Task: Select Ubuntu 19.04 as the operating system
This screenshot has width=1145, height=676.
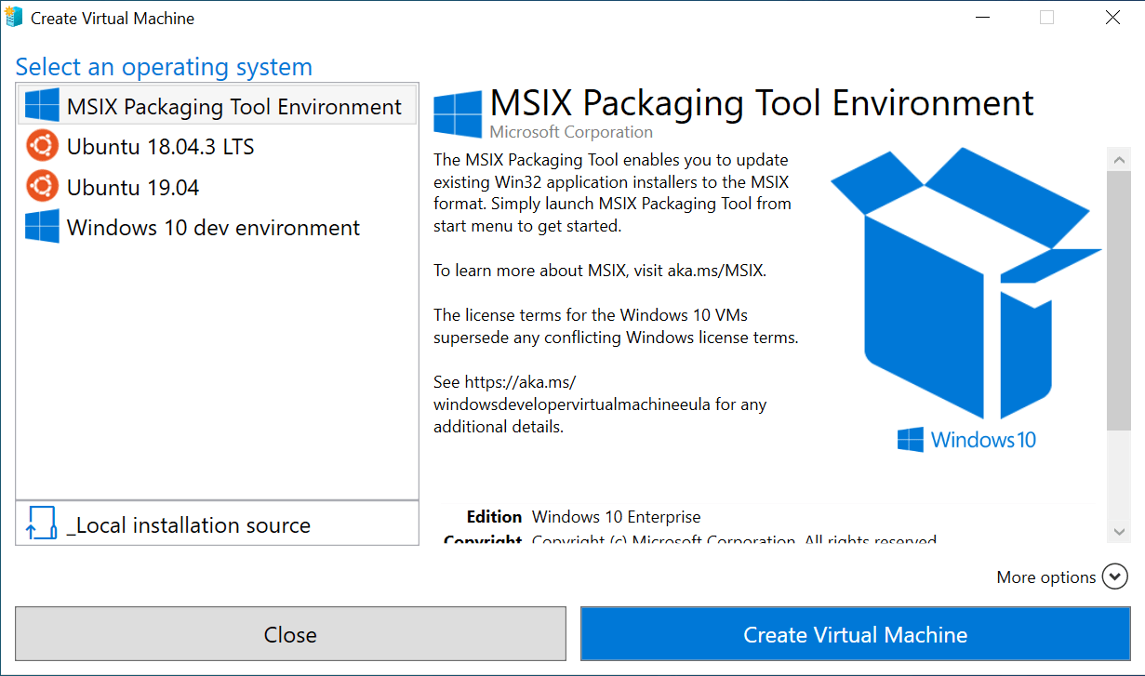Action: [130, 186]
